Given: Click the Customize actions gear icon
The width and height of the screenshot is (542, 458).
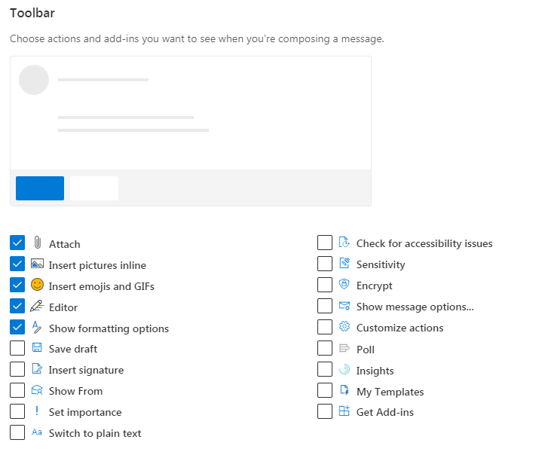Looking at the screenshot, I should [x=344, y=327].
